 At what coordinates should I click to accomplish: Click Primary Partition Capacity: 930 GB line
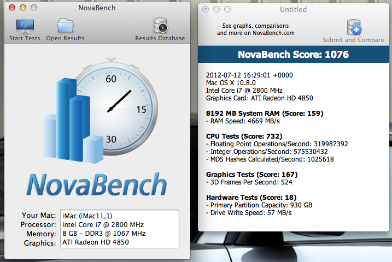click(259, 205)
